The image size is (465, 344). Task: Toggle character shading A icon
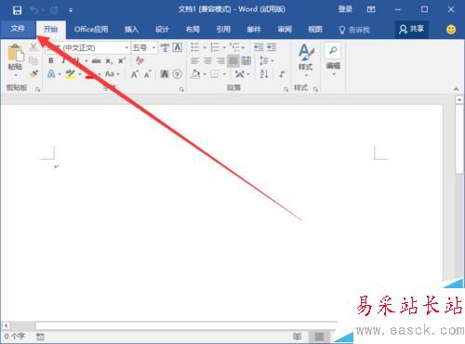click(165, 74)
